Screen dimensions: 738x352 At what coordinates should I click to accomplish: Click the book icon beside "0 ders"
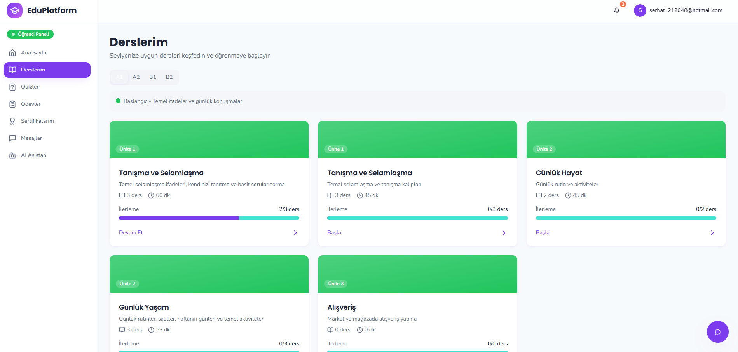[x=330, y=330]
